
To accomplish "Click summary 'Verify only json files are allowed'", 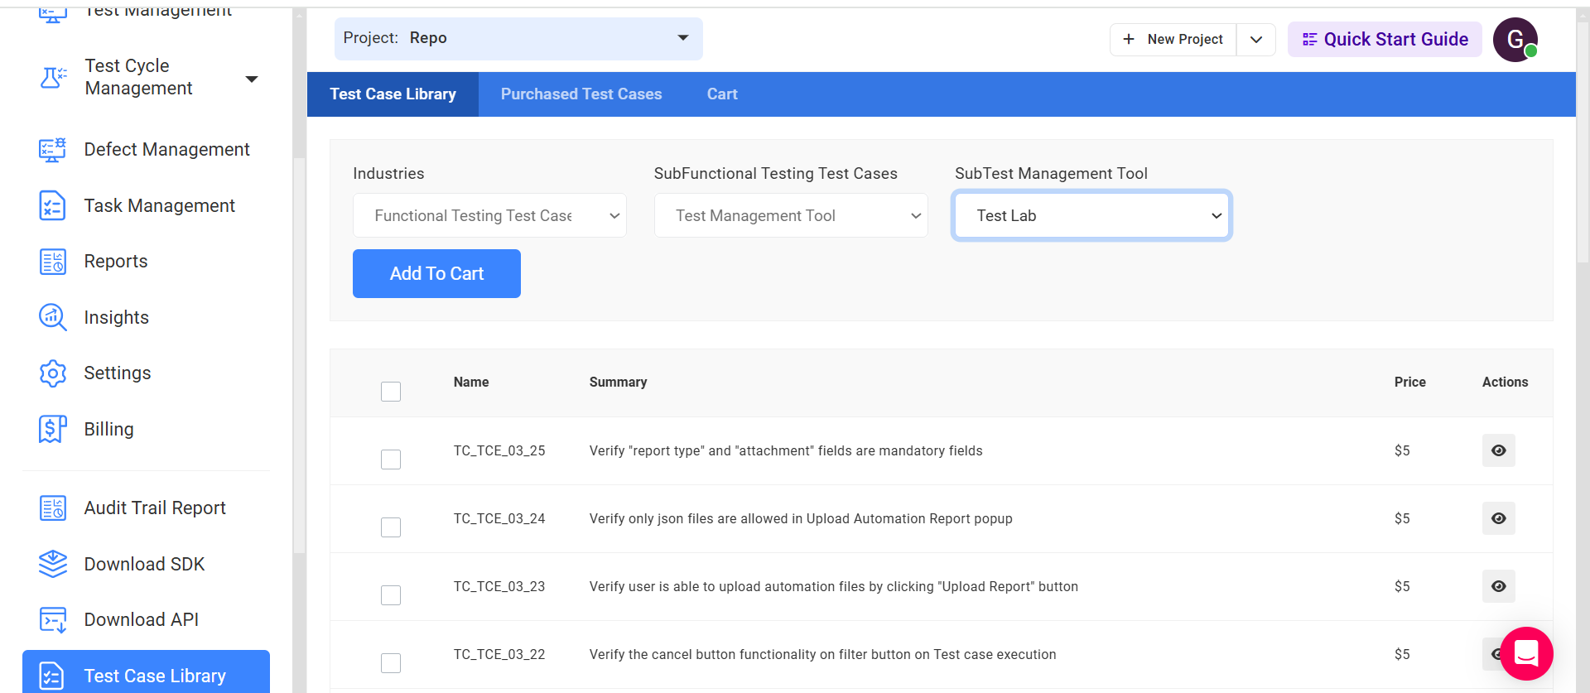I will 801,518.
